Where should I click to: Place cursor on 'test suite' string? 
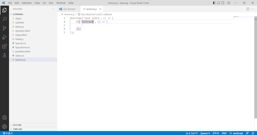[x=92, y=18]
